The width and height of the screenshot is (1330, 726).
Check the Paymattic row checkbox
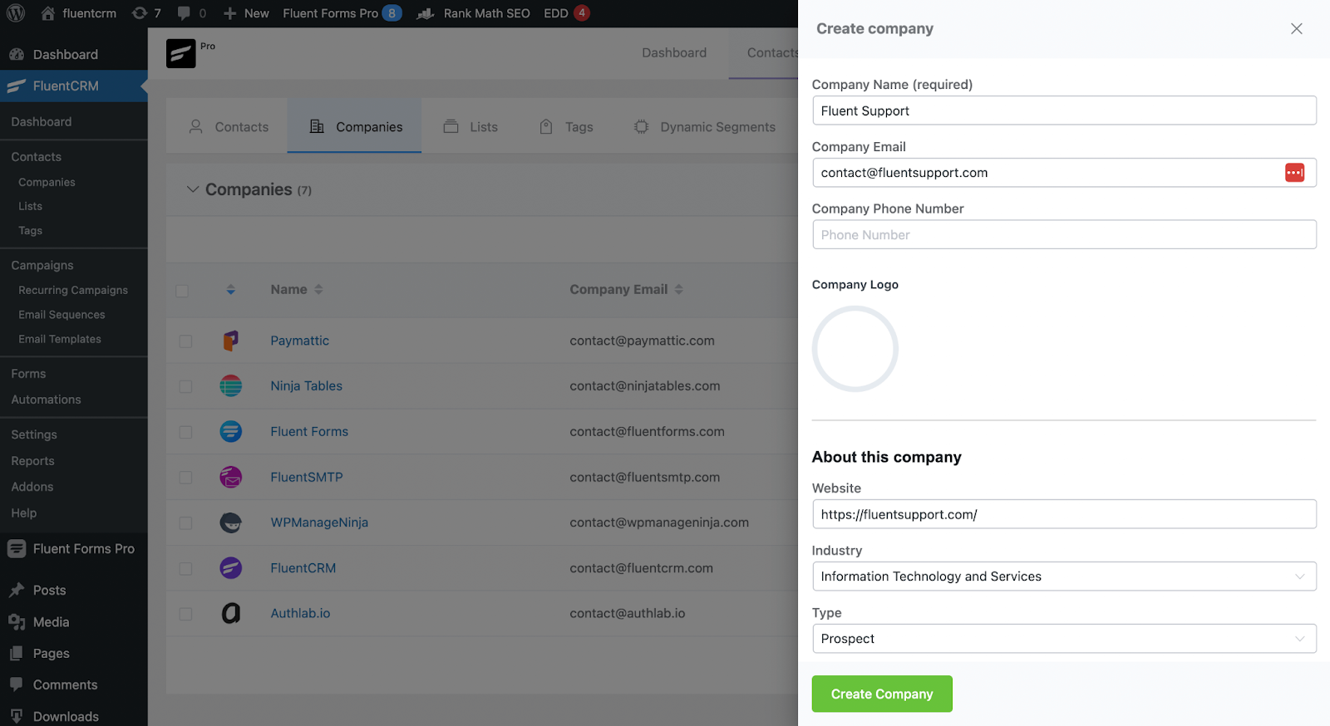[185, 341]
